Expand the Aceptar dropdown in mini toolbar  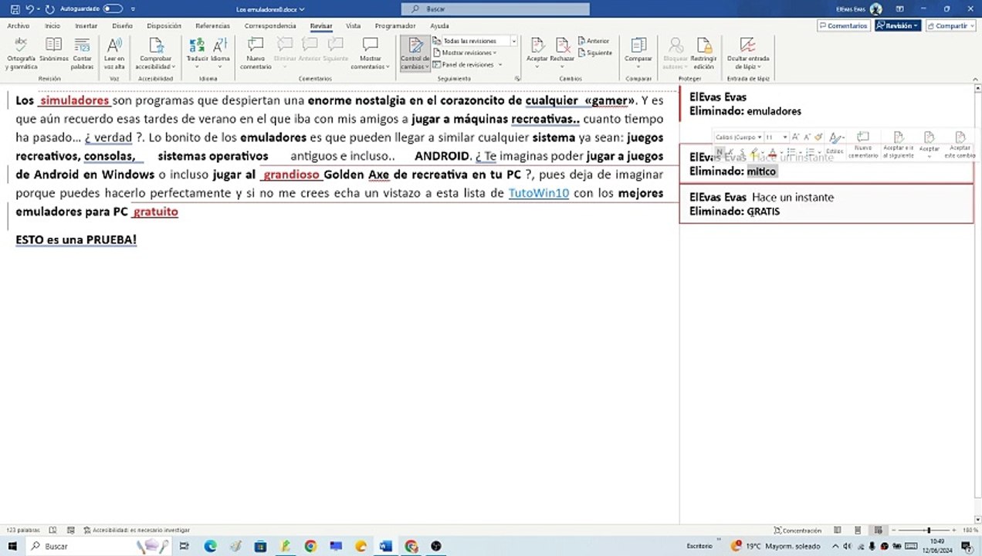click(929, 156)
